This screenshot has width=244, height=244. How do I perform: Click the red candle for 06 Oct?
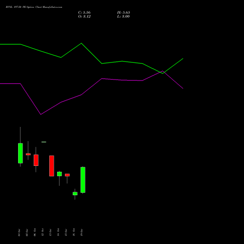(36, 160)
